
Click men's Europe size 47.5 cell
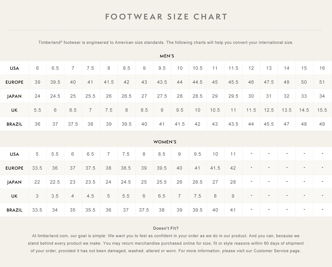coord(269,82)
